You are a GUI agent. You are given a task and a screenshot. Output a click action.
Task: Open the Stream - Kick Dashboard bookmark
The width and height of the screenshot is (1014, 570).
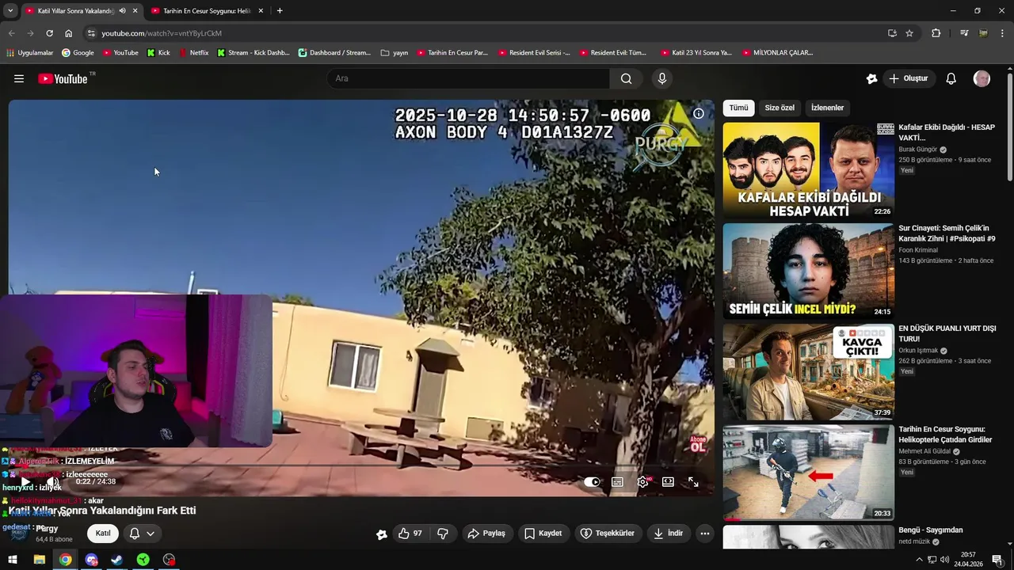click(253, 53)
